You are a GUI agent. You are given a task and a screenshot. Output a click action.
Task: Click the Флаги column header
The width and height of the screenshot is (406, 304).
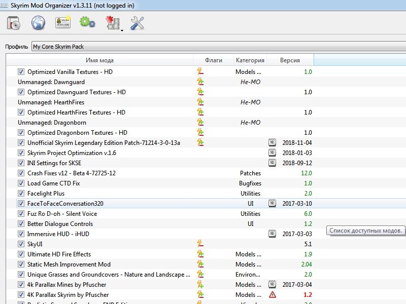213,60
